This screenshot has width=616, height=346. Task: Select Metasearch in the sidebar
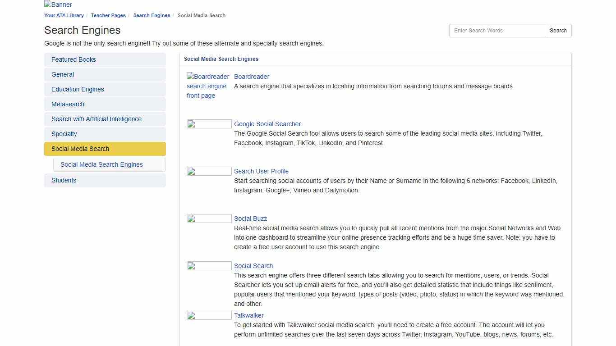(68, 104)
